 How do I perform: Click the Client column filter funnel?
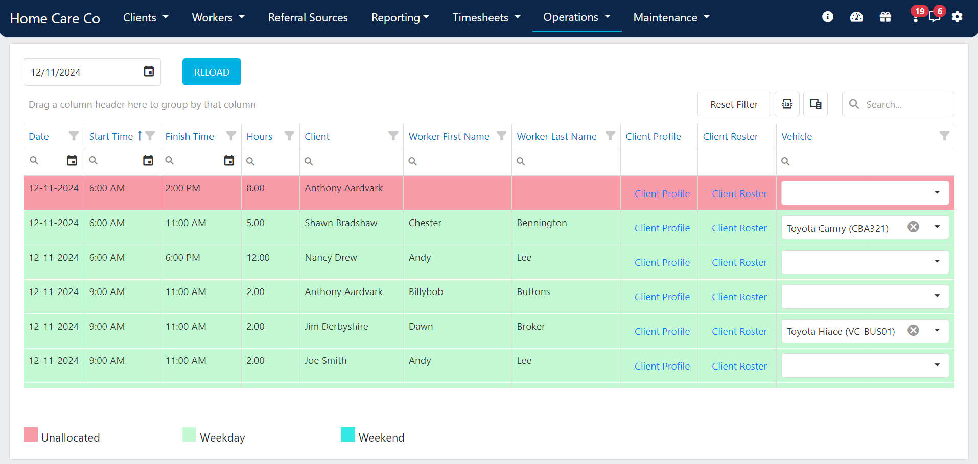point(393,135)
